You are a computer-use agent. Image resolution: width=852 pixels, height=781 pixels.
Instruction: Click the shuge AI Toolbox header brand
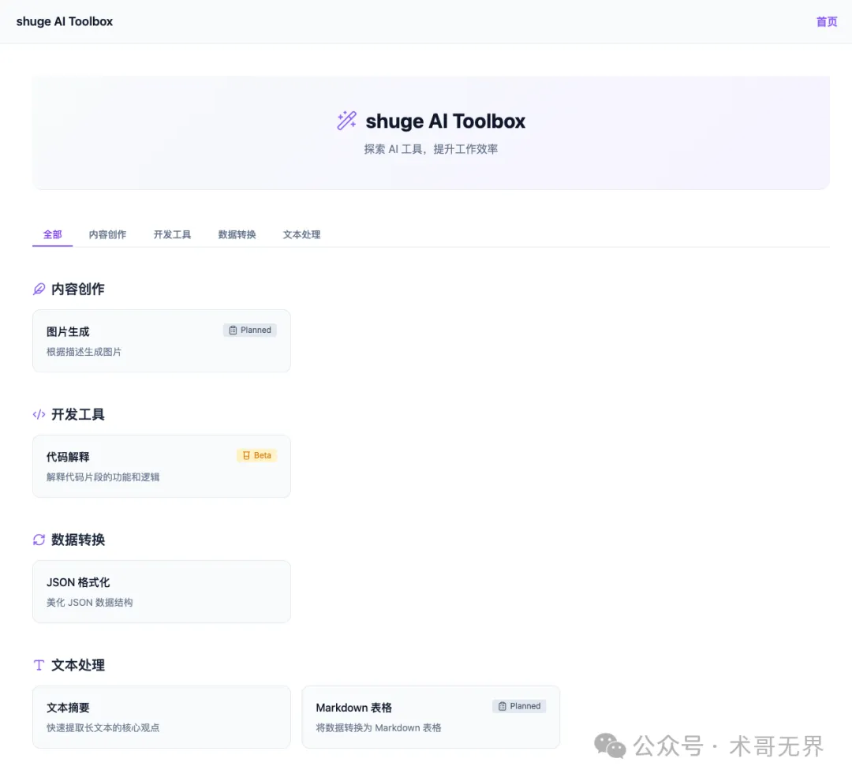pos(65,22)
